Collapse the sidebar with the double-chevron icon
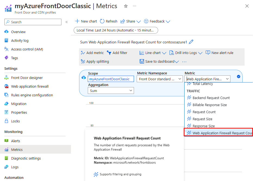253x181 pixels. pos(67,22)
